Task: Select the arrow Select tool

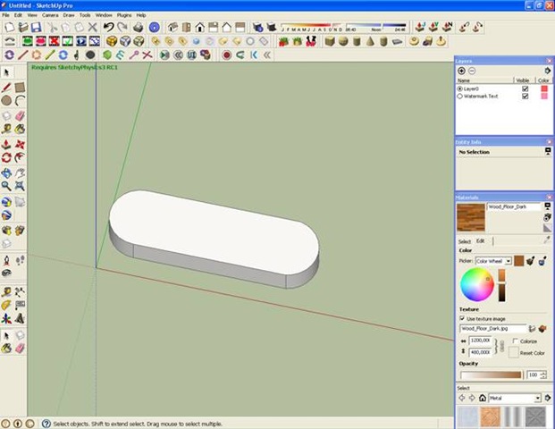Action: 7,72
